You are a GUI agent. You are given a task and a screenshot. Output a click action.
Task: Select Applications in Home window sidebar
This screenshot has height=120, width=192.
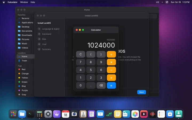coord(25,22)
